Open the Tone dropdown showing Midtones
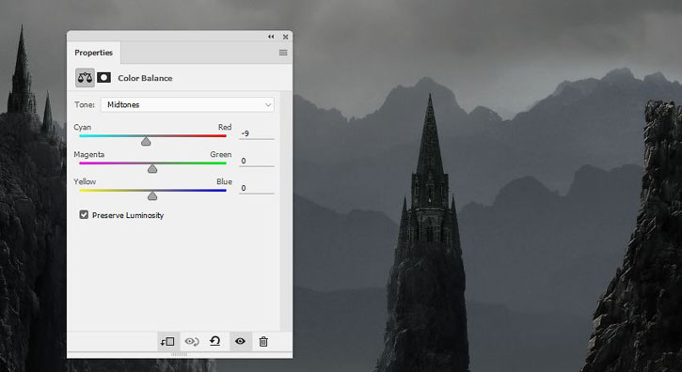 (x=187, y=104)
